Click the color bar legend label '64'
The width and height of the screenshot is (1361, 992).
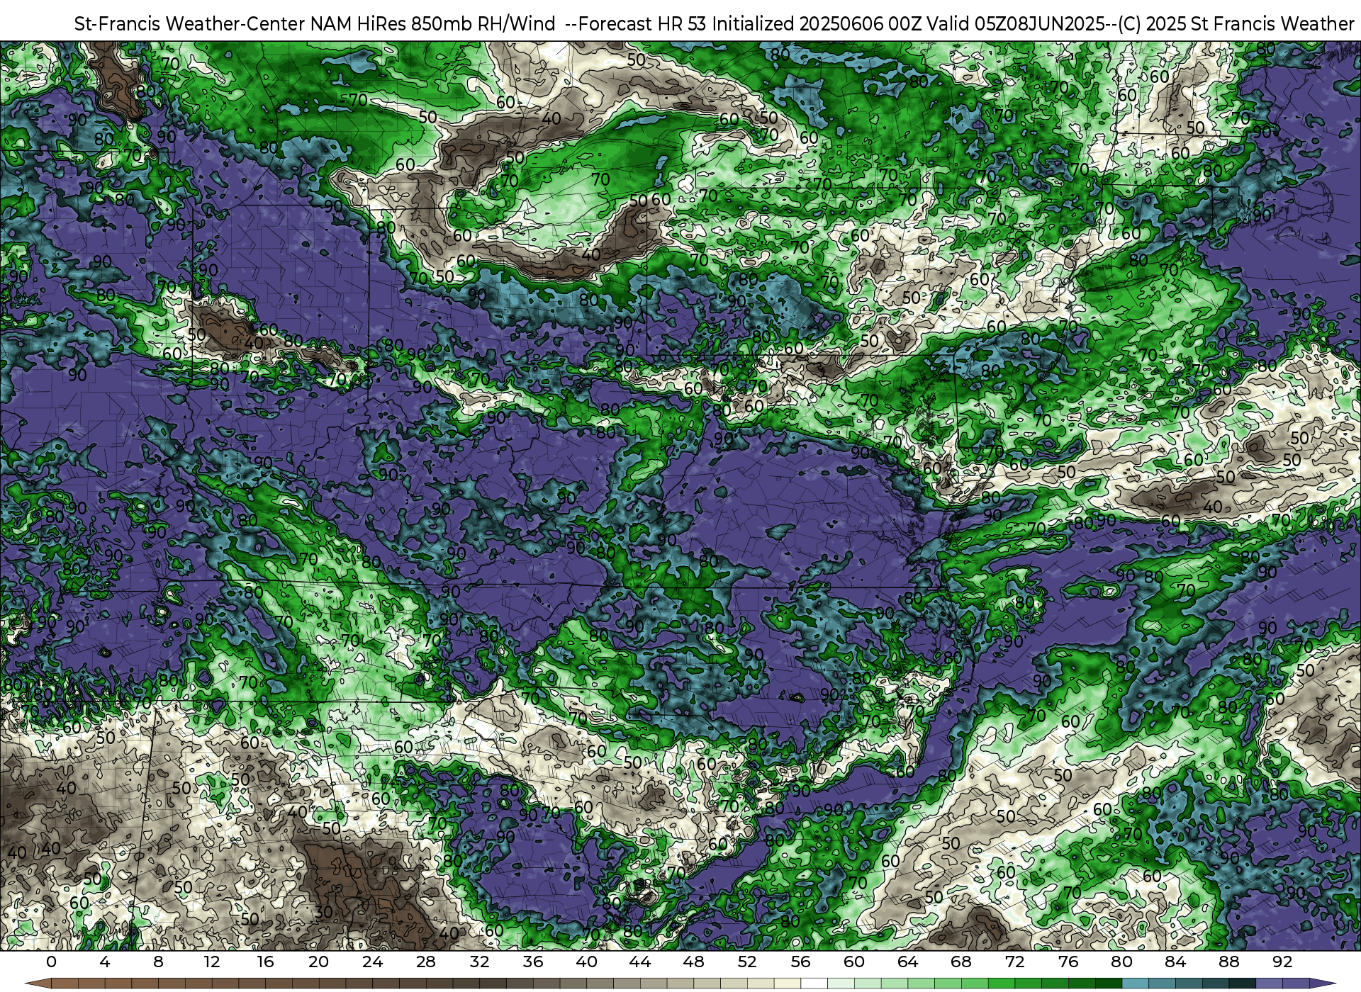click(908, 962)
